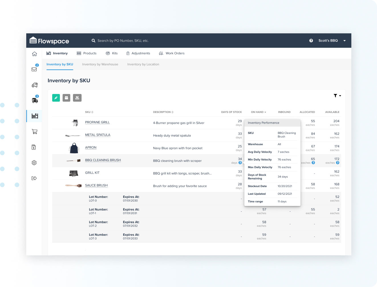
Task: Click 'Brush for adding your favorite sauce'
Action: pyautogui.click(x=180, y=186)
